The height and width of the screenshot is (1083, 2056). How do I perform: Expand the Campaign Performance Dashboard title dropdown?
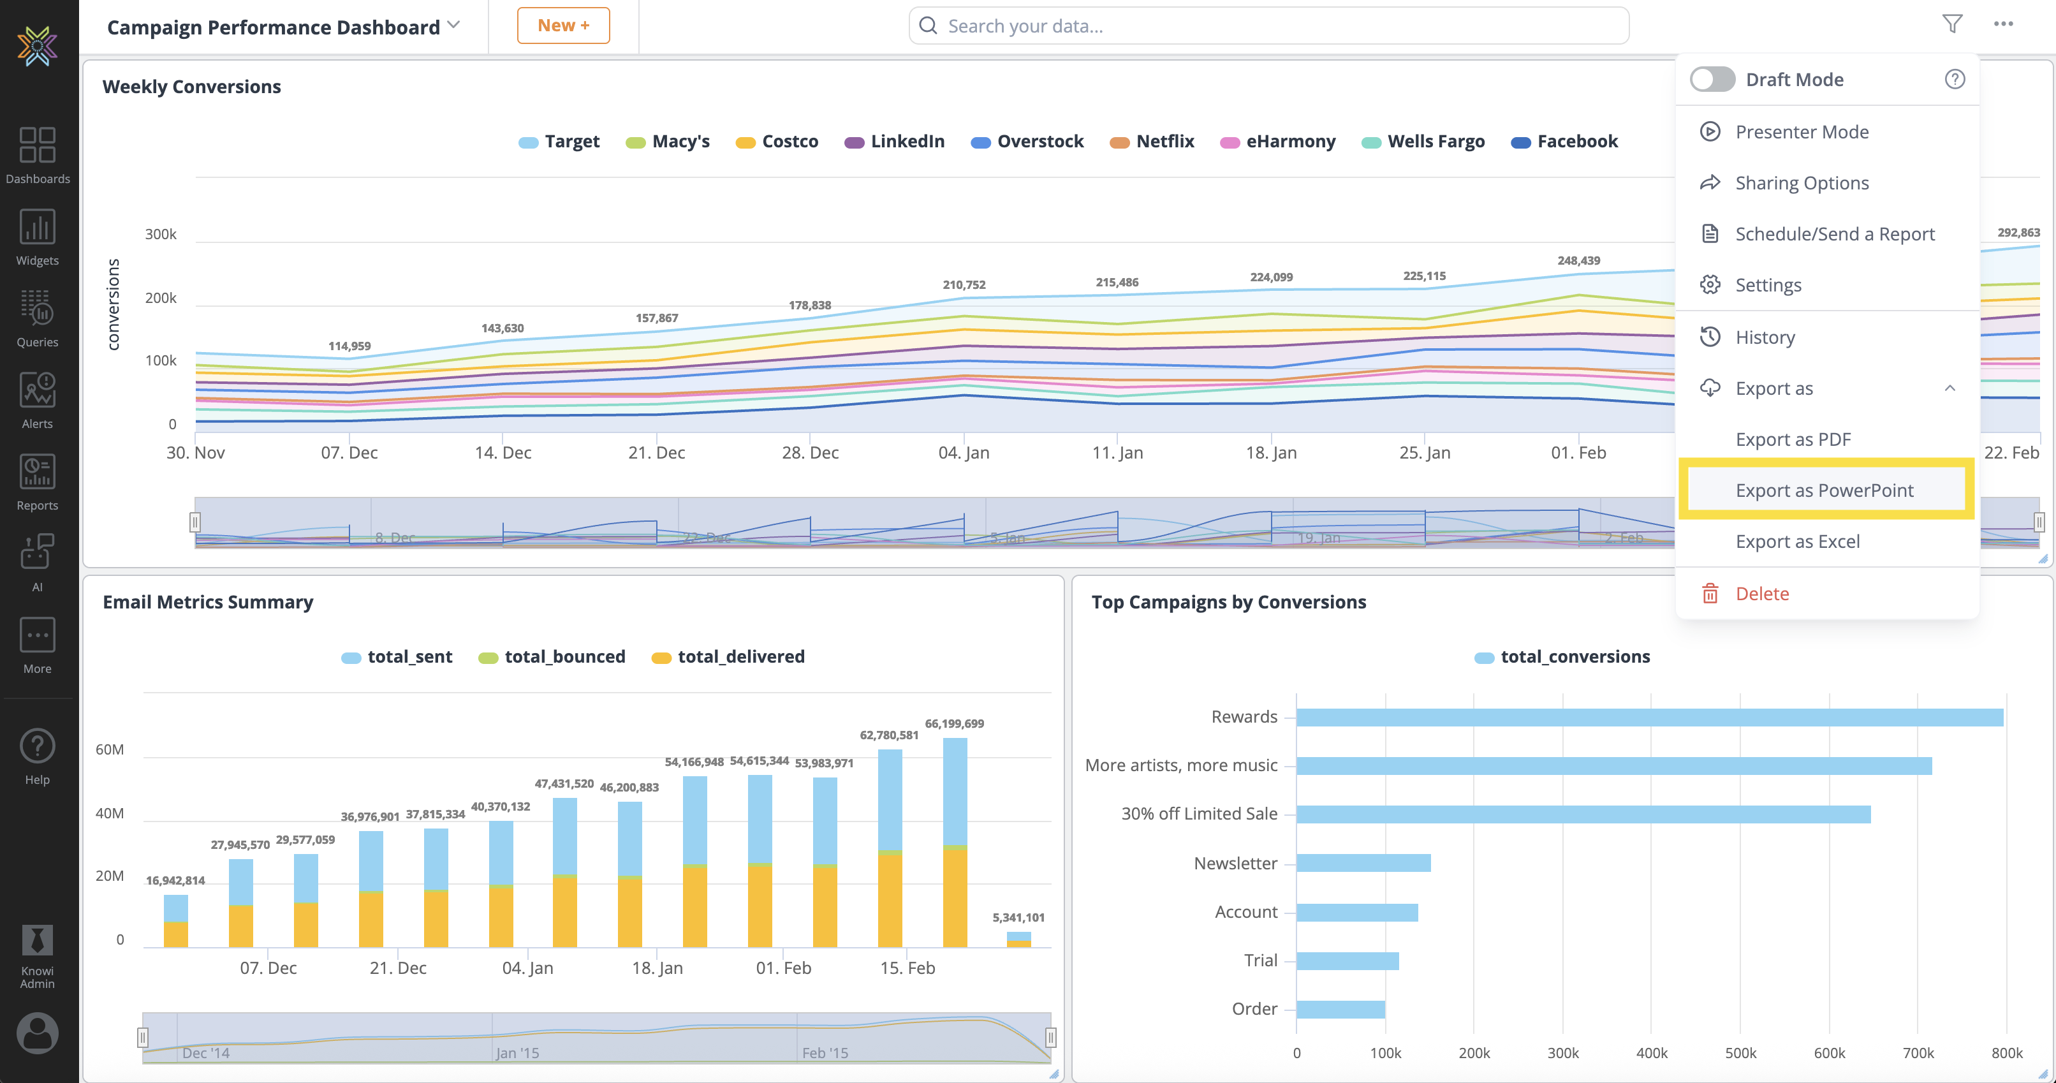point(454,25)
